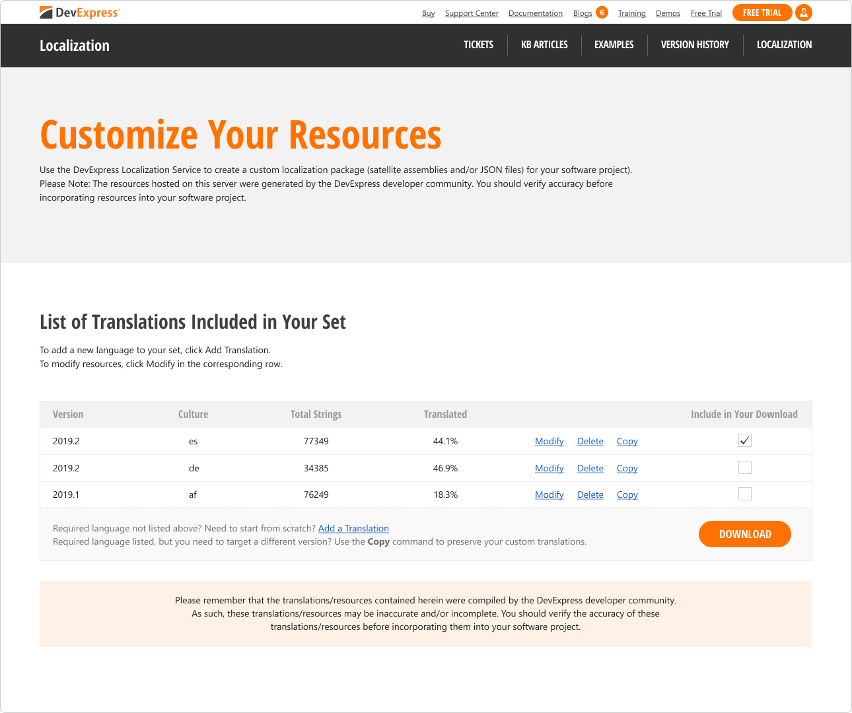Delete the de translation row
The image size is (852, 713).
click(x=590, y=468)
